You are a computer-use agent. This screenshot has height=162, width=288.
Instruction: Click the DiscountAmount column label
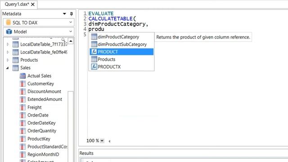(x=44, y=91)
